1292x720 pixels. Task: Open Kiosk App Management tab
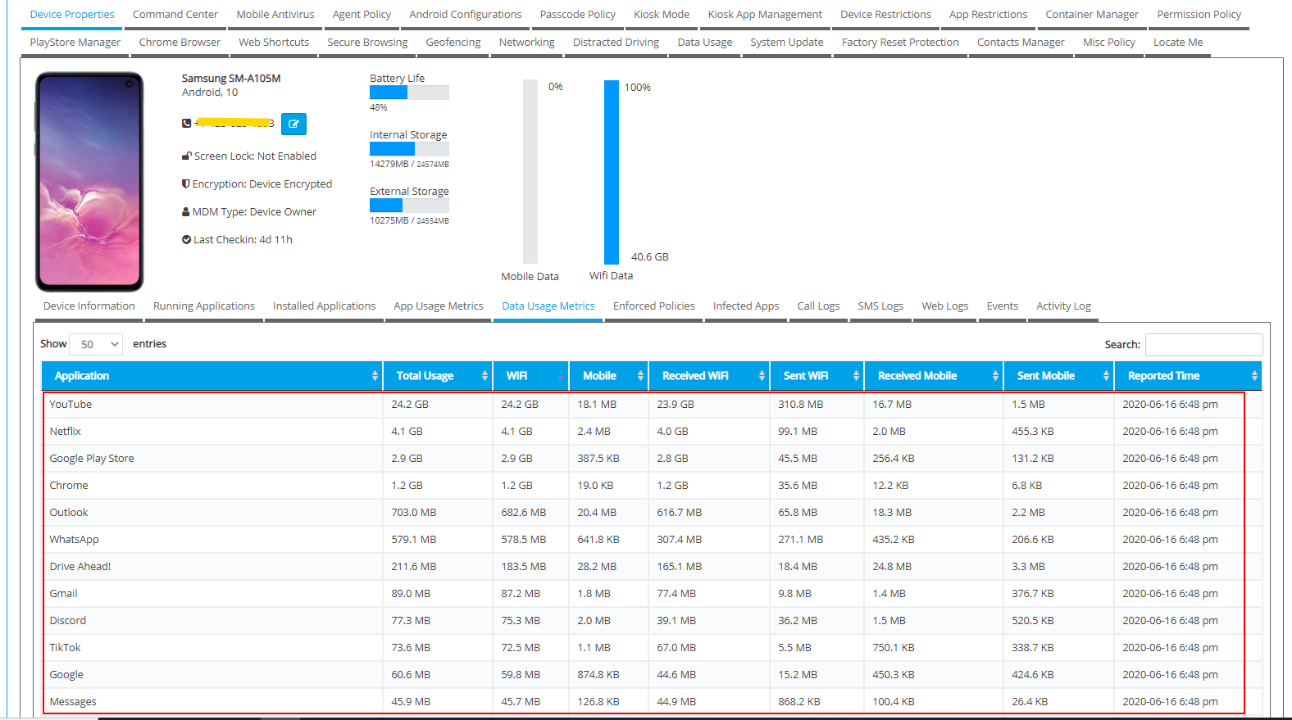coord(765,15)
